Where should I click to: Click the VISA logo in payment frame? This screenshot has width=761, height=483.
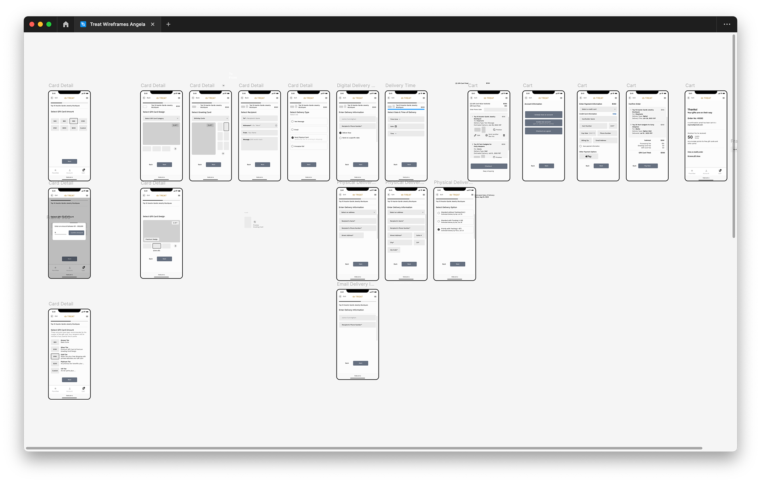614,114
